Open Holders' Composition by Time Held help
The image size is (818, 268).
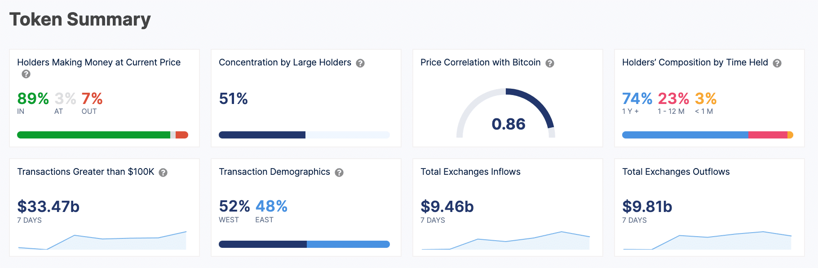[x=777, y=63]
